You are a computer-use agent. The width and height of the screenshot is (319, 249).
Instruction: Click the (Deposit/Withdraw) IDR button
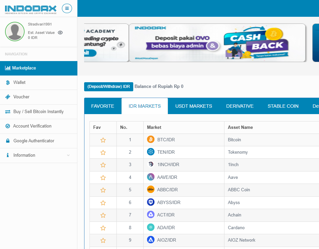(x=109, y=87)
